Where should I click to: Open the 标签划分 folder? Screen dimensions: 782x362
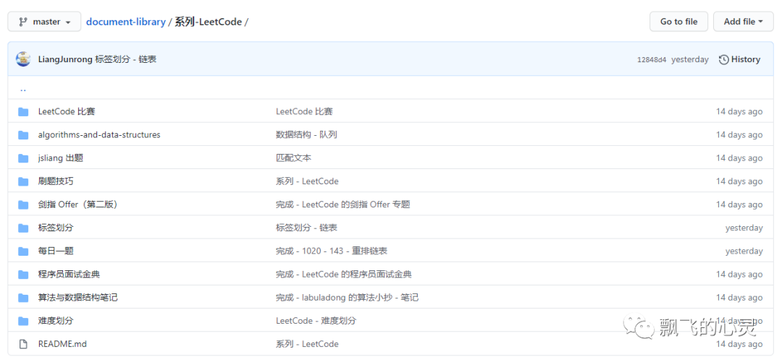(55, 228)
